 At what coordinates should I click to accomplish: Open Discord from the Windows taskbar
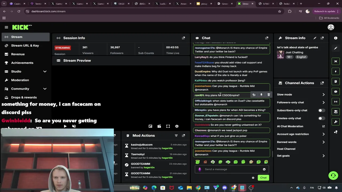pyautogui.click(x=224, y=188)
